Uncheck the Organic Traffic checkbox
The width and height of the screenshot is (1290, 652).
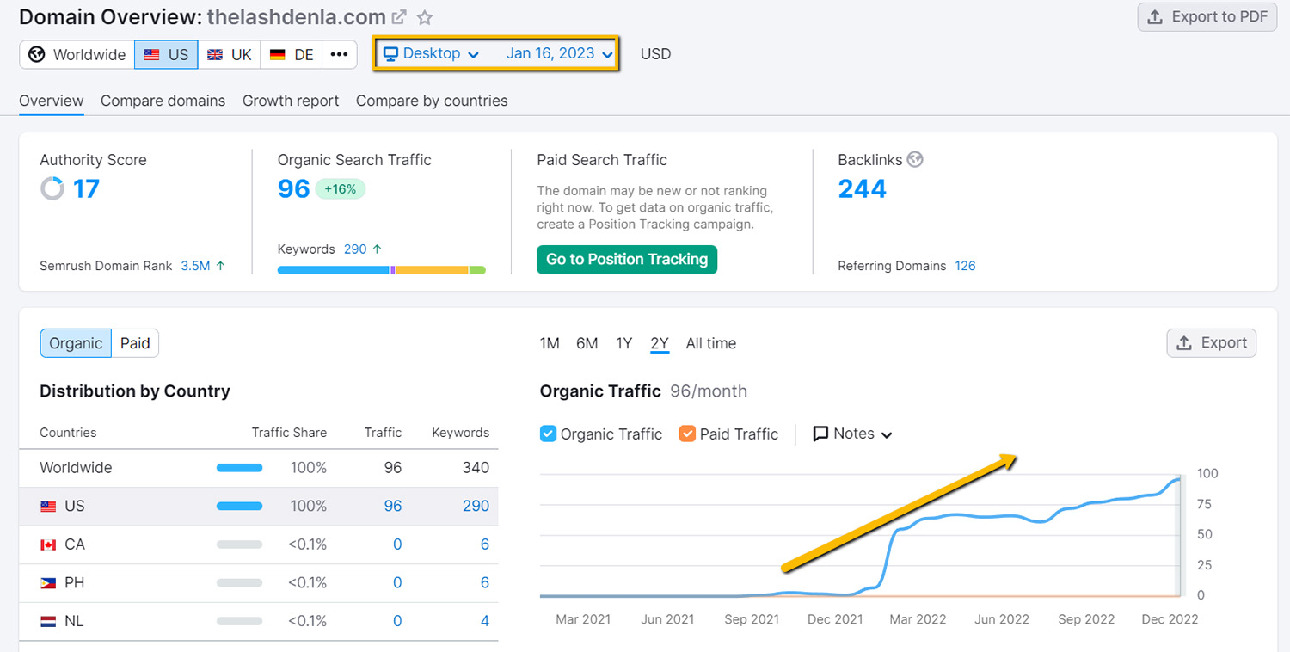pos(548,434)
